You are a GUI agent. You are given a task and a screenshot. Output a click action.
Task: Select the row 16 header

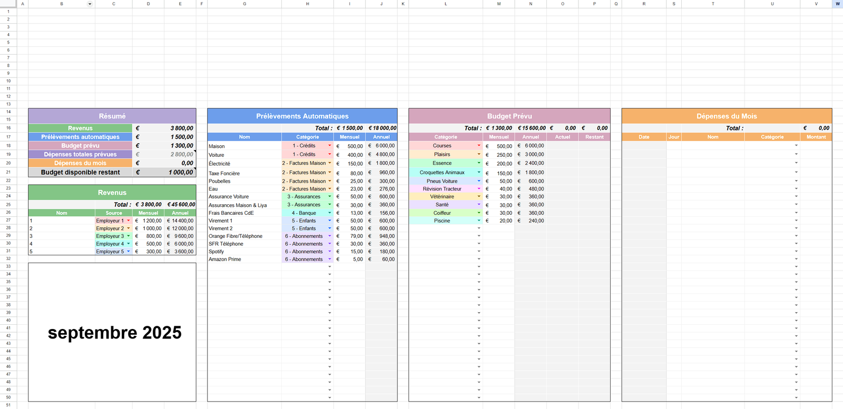(x=8, y=128)
